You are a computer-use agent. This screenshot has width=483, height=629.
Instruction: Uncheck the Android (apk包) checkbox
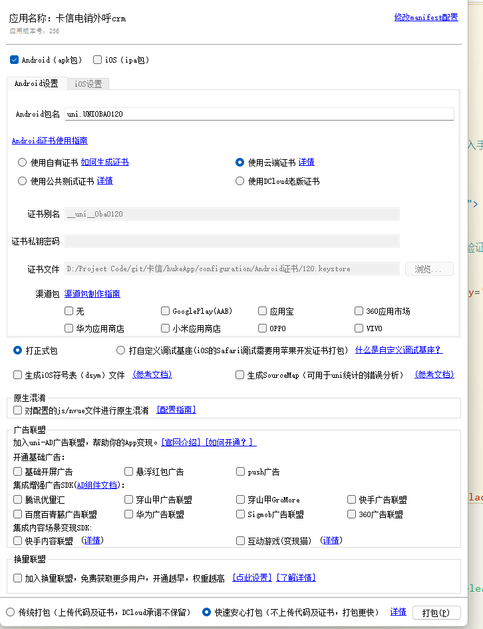[x=15, y=60]
